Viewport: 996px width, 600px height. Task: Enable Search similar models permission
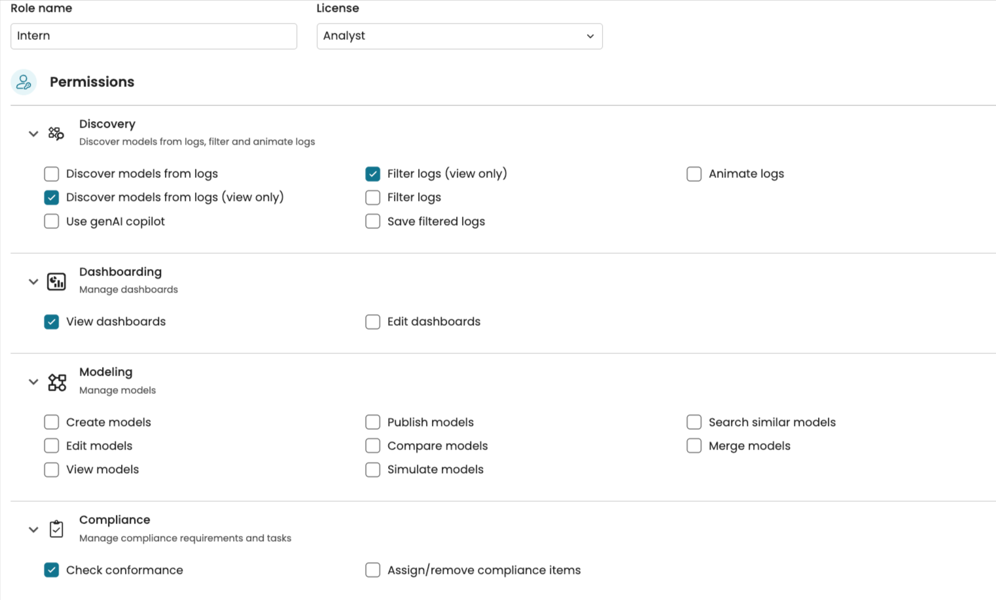tap(694, 422)
